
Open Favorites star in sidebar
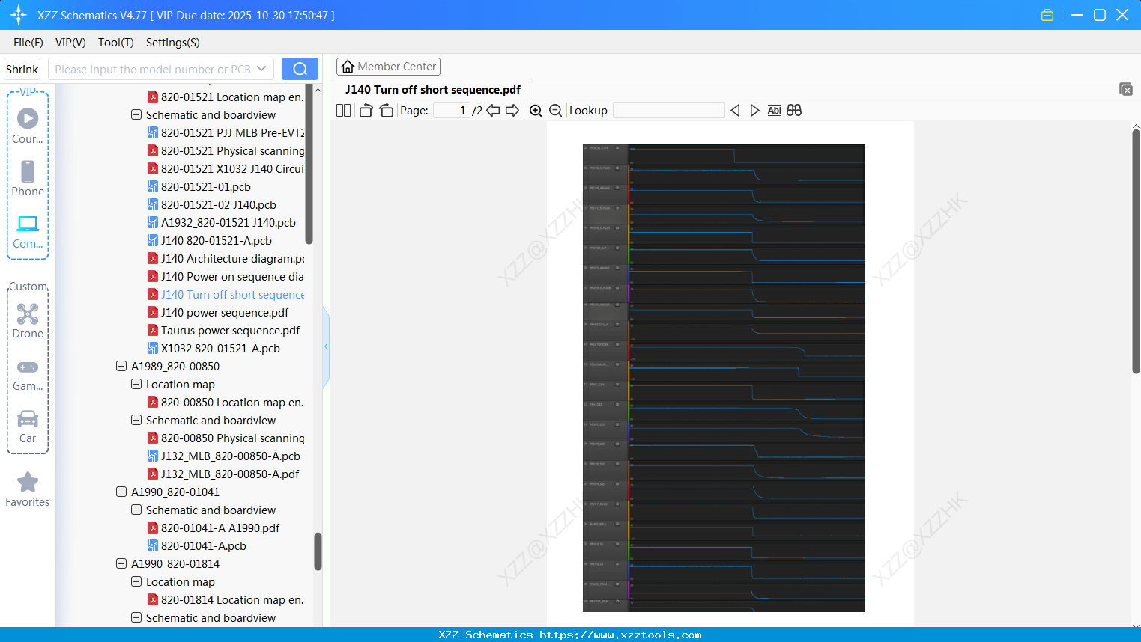click(28, 489)
